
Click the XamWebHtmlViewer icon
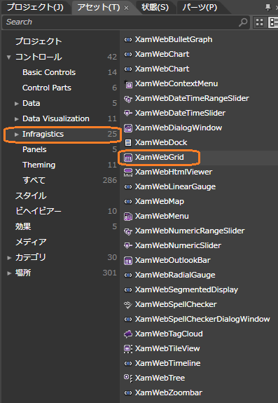click(x=128, y=172)
